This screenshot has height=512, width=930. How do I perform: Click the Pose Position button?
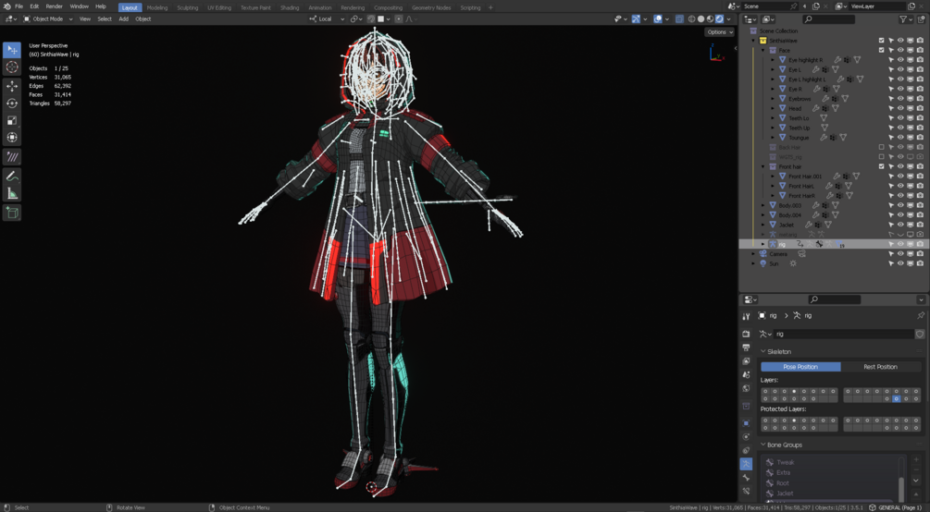click(x=800, y=367)
